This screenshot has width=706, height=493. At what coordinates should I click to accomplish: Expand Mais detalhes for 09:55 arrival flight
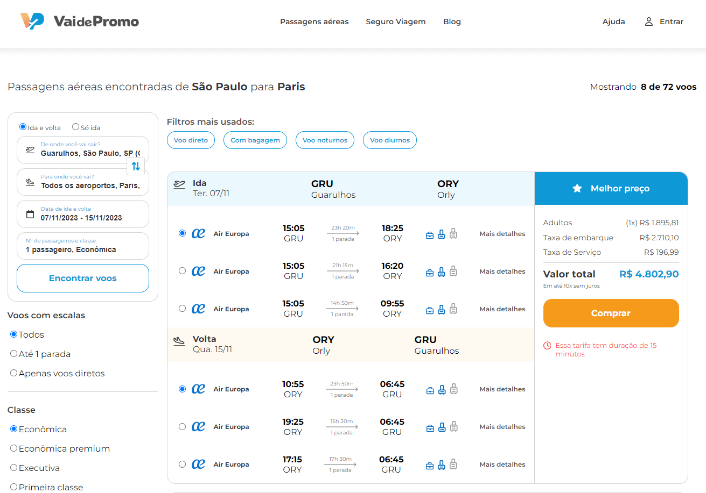pos(502,309)
